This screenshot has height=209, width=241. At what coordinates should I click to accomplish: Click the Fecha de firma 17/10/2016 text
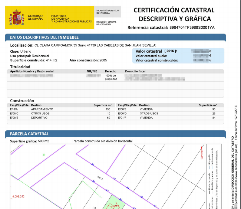coord(236,123)
